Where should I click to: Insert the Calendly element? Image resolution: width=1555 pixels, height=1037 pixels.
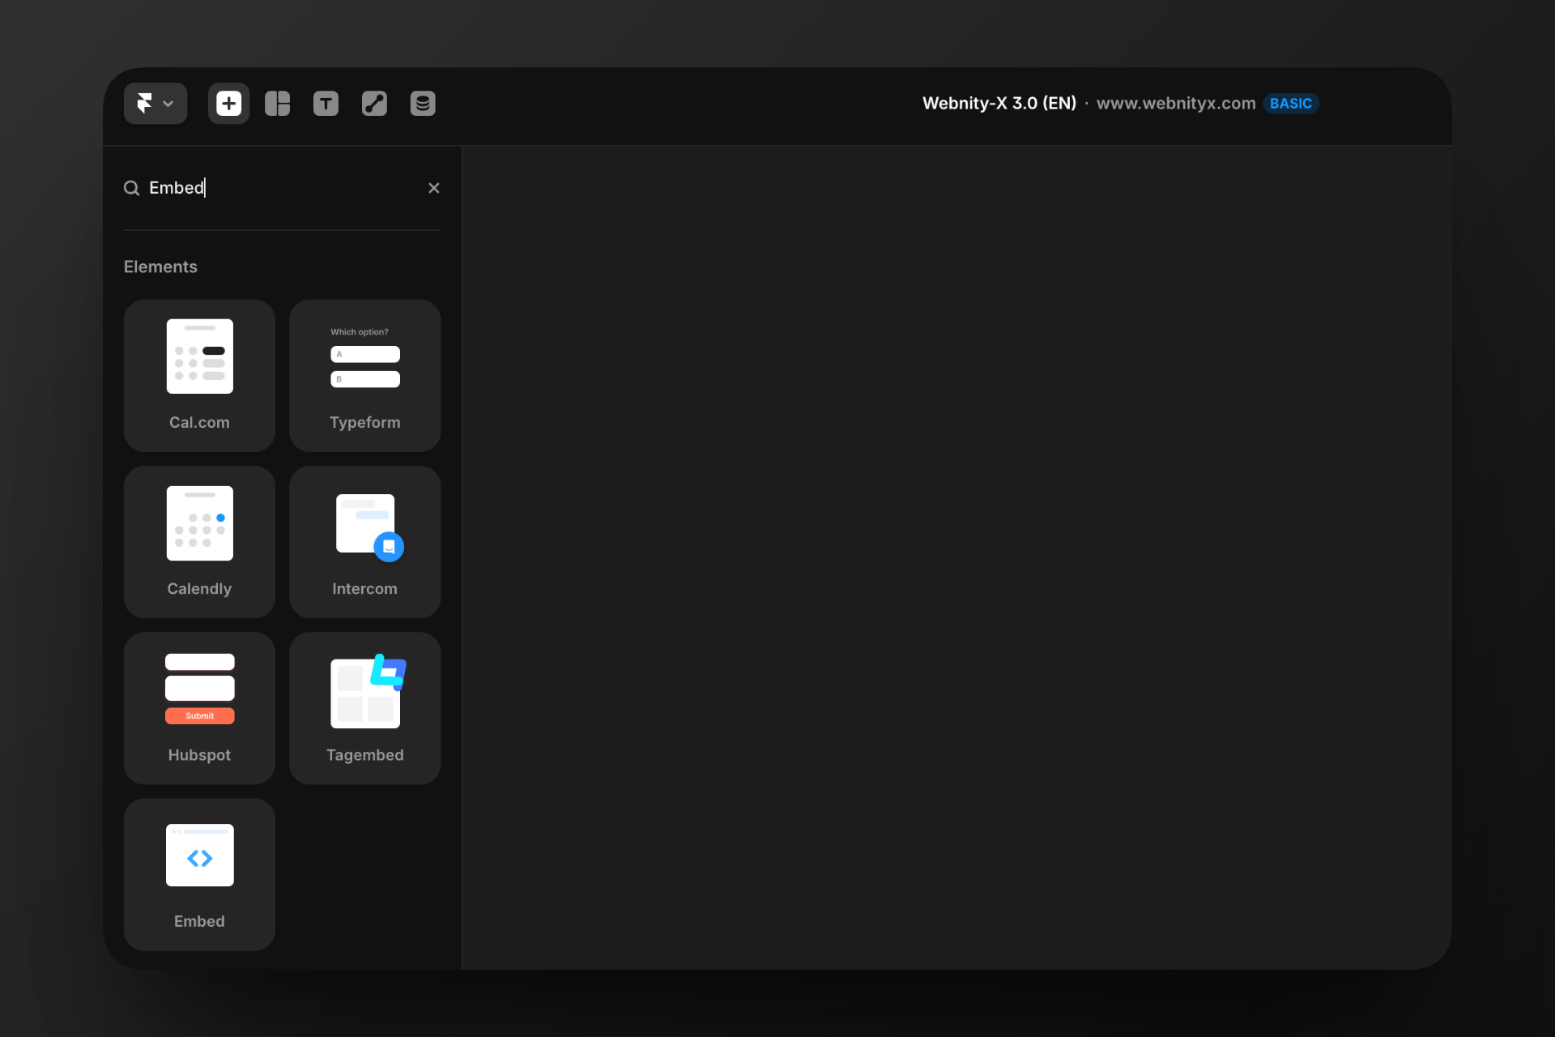tap(199, 542)
